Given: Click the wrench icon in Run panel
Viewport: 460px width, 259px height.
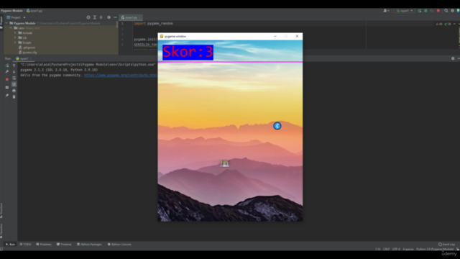Looking at the screenshot, I should coord(7,72).
